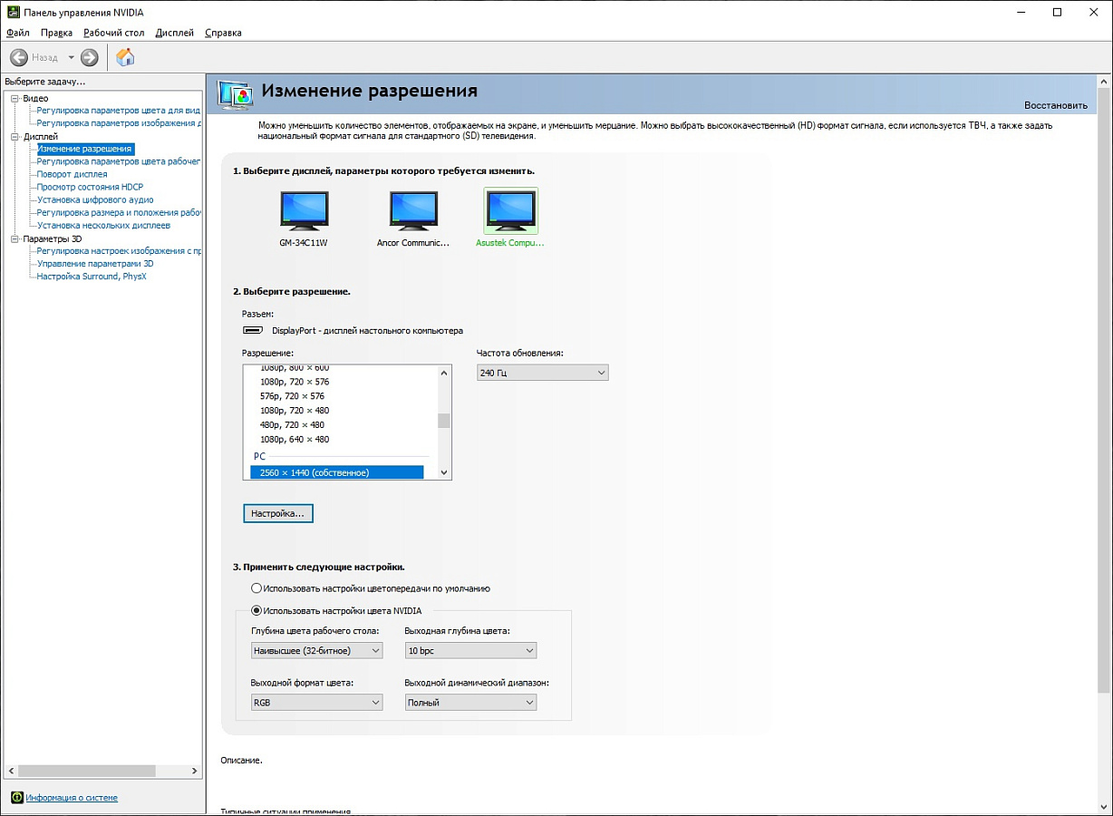Click the task tree horizontal scrollbar thumb
Image resolution: width=1113 pixels, height=816 pixels.
86,771
